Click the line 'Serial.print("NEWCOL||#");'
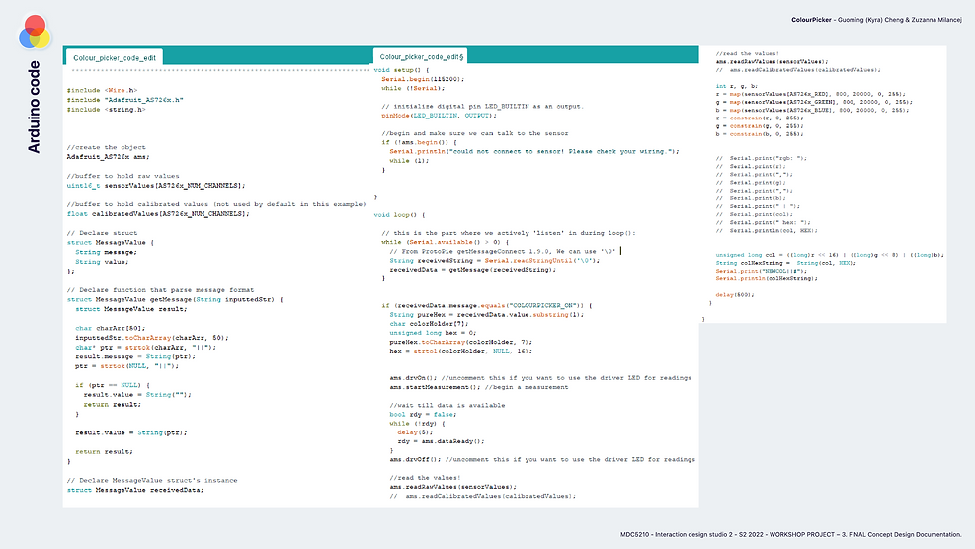975x549 pixels. tap(760, 272)
